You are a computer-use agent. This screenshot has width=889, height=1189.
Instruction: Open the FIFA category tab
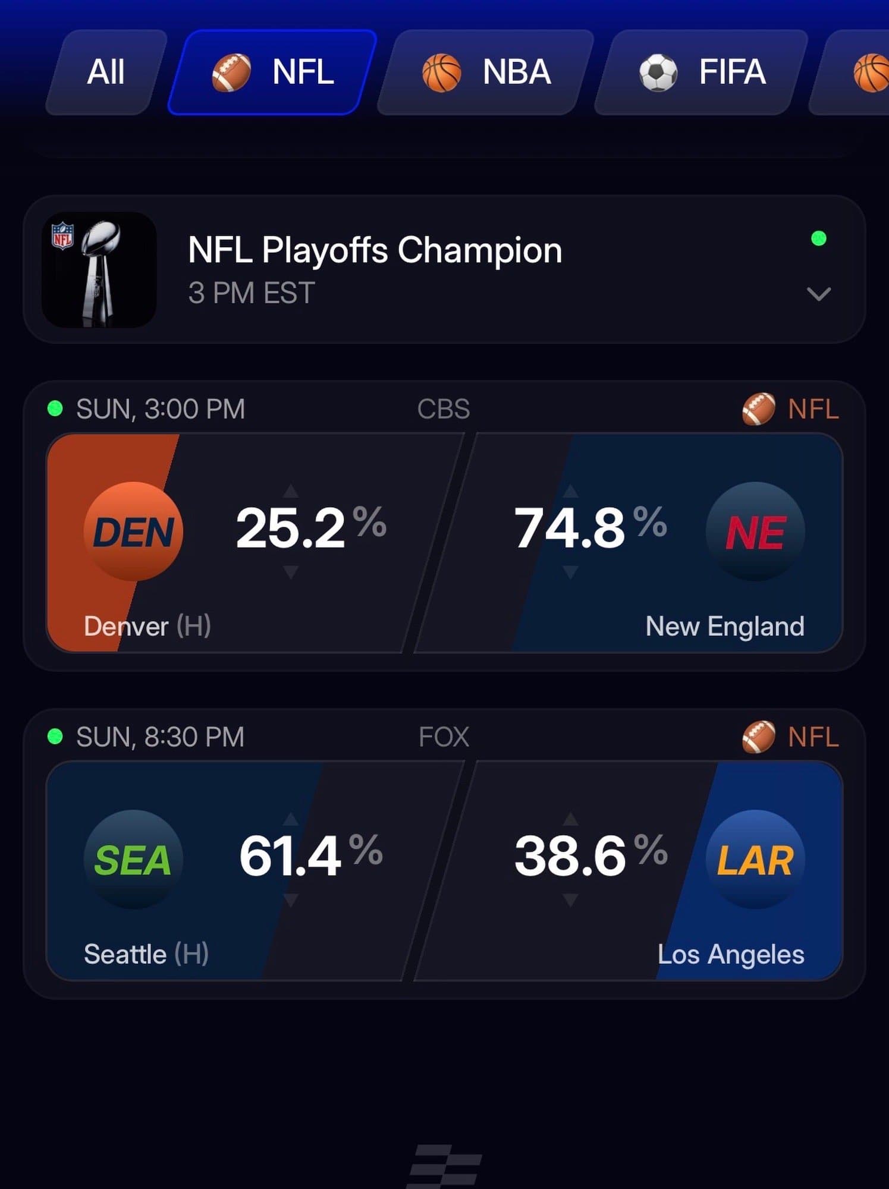[x=702, y=73]
